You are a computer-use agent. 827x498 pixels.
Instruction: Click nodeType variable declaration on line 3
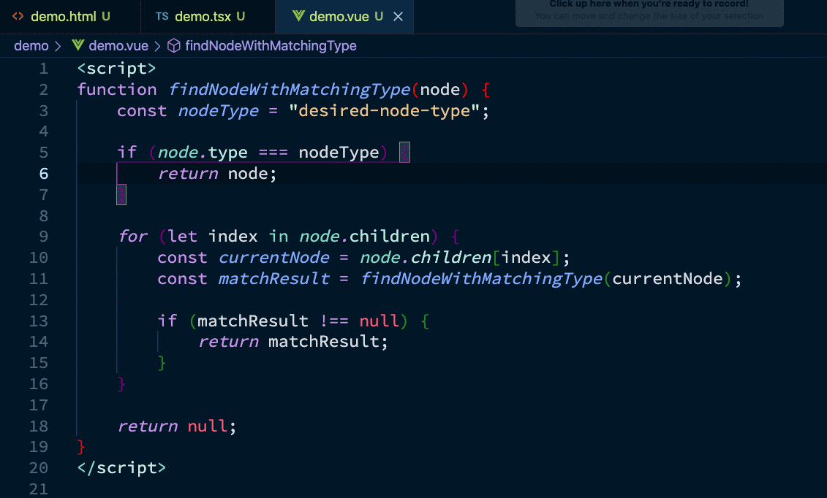(x=219, y=110)
